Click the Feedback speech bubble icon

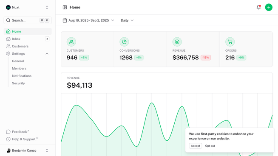pyautogui.click(x=8, y=132)
